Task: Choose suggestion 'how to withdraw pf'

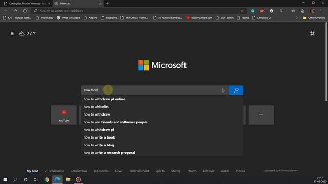Action: pyautogui.click(x=162, y=130)
